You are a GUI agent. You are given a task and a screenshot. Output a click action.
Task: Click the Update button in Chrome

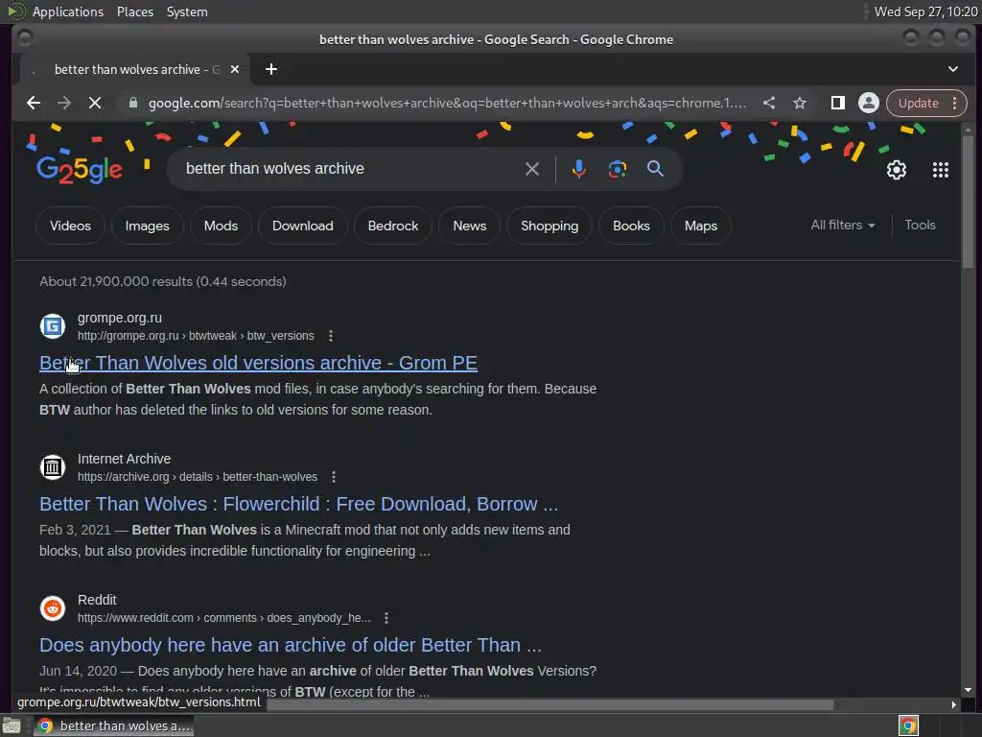tap(918, 103)
